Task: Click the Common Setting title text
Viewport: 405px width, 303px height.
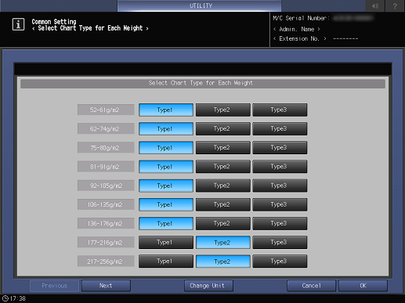Action: (x=54, y=22)
